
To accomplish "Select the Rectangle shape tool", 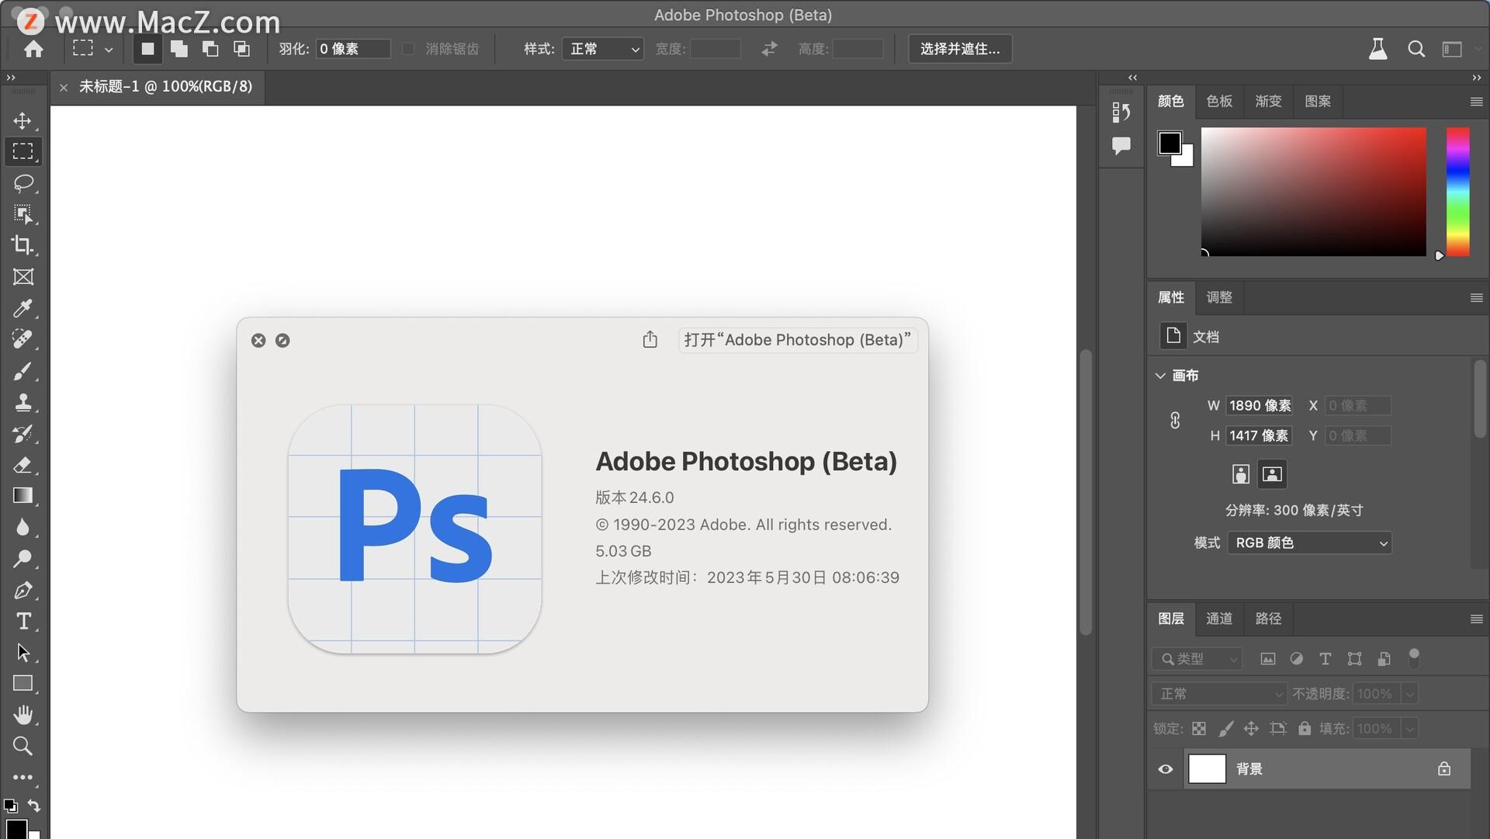I will [23, 684].
